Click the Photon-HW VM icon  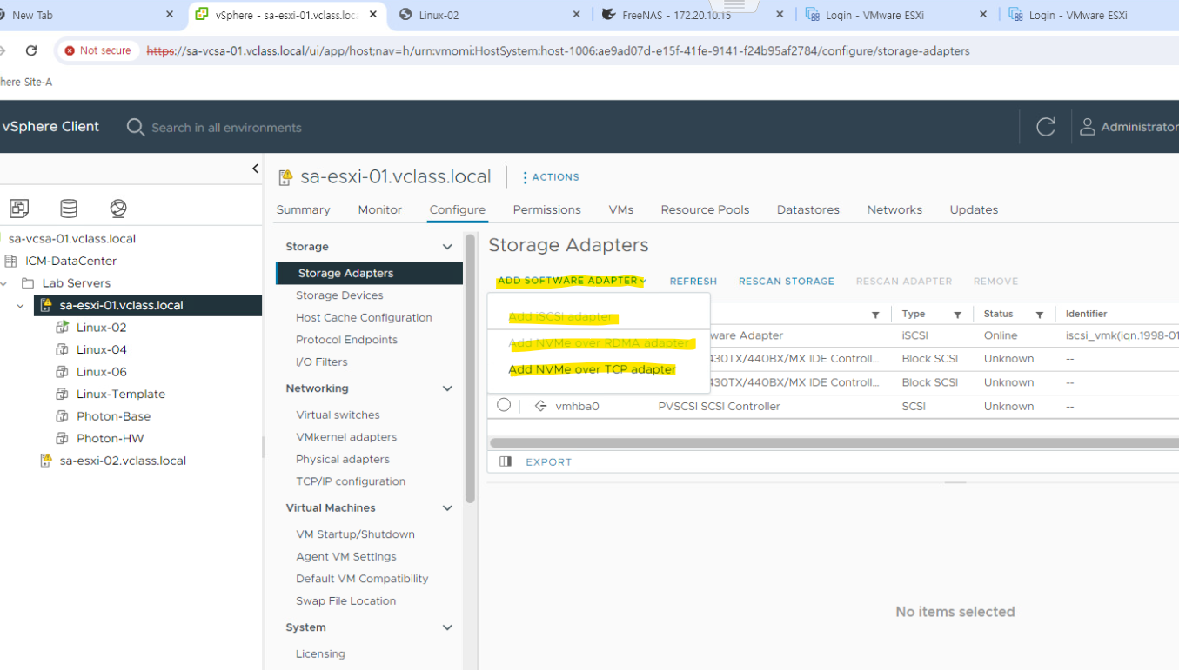pyautogui.click(x=62, y=438)
